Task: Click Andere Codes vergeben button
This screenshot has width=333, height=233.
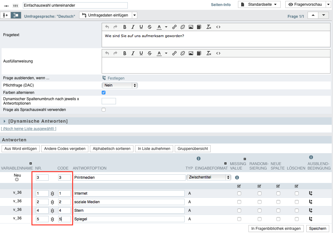Action: 65,149
